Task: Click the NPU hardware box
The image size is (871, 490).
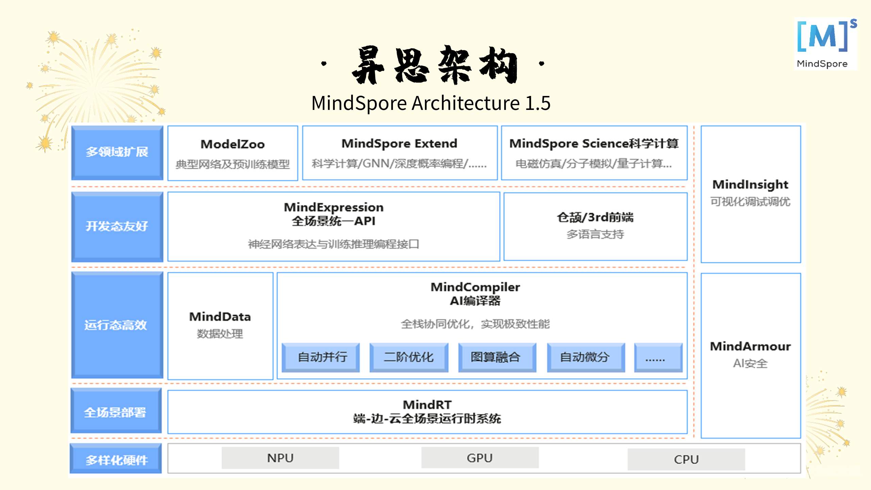Action: click(280, 458)
